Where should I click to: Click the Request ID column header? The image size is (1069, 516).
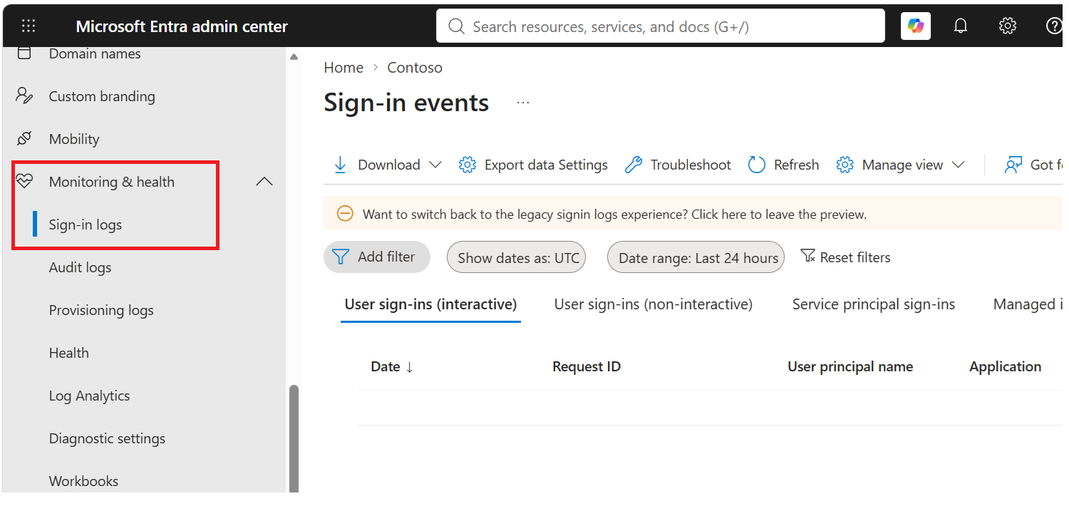(x=587, y=367)
